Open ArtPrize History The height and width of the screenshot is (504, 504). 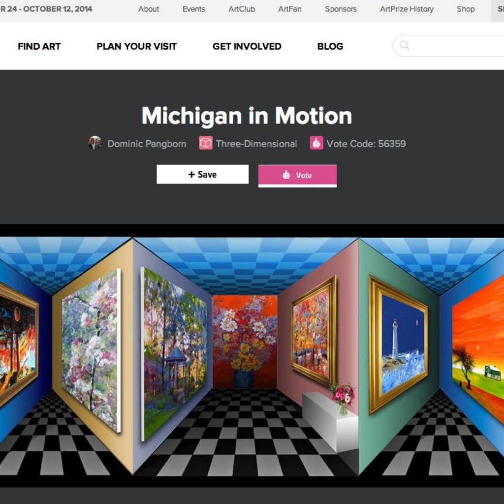[x=407, y=9]
